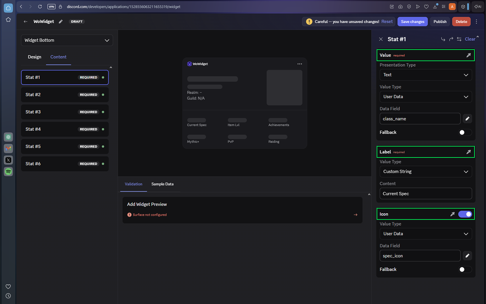Edit the class_name data field via pencil
Viewport: 486px width, 304px height.
tap(467, 119)
